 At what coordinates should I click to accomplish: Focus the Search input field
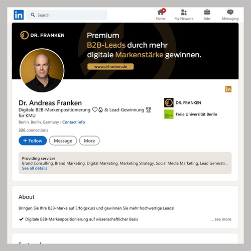67,15
